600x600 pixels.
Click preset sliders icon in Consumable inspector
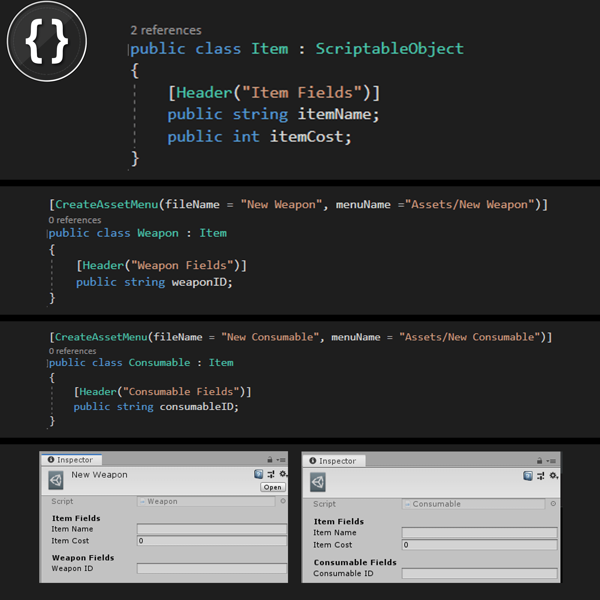click(x=540, y=476)
